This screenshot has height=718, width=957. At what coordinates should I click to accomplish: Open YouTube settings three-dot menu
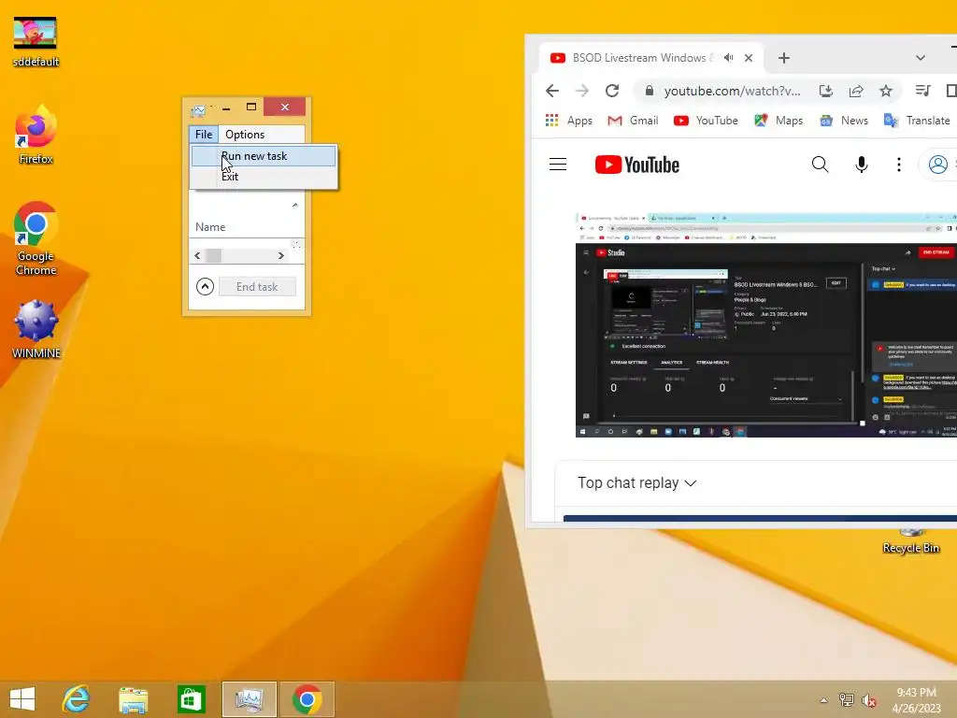[x=898, y=165]
